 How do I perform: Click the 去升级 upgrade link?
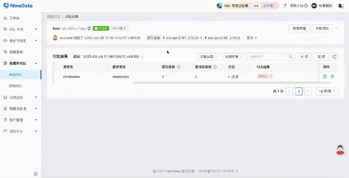268,6
